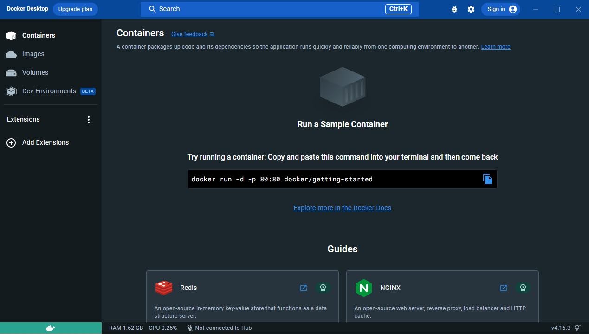This screenshot has height=334, width=589.
Task: Click the CPU 0.26% status
Action: [x=163, y=328]
